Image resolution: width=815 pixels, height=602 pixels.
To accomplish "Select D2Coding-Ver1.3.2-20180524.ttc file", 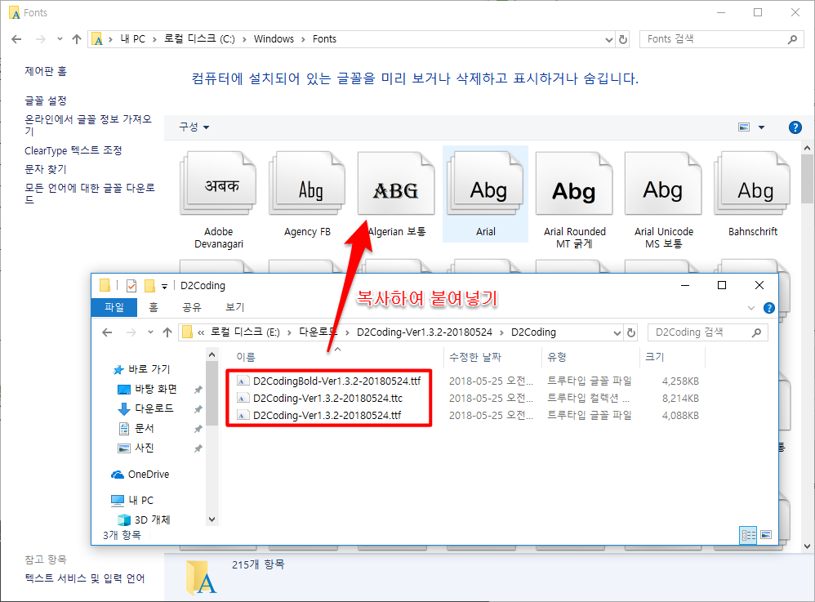I will 319,399.
